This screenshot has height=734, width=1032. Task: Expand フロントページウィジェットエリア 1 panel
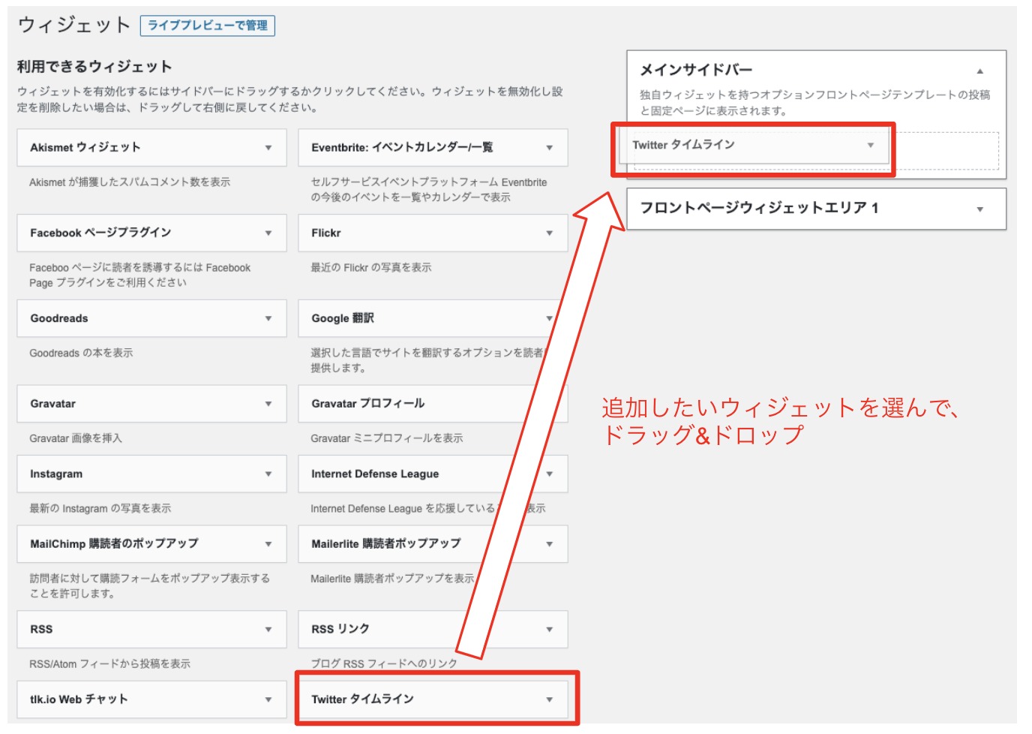979,209
